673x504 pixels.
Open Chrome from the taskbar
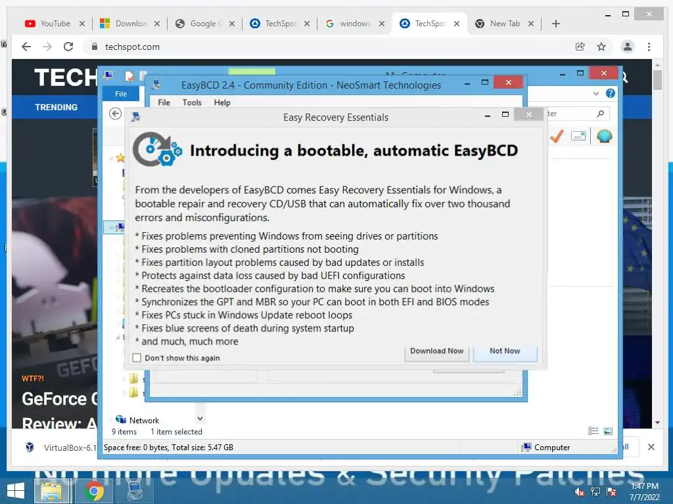pyautogui.click(x=93, y=491)
